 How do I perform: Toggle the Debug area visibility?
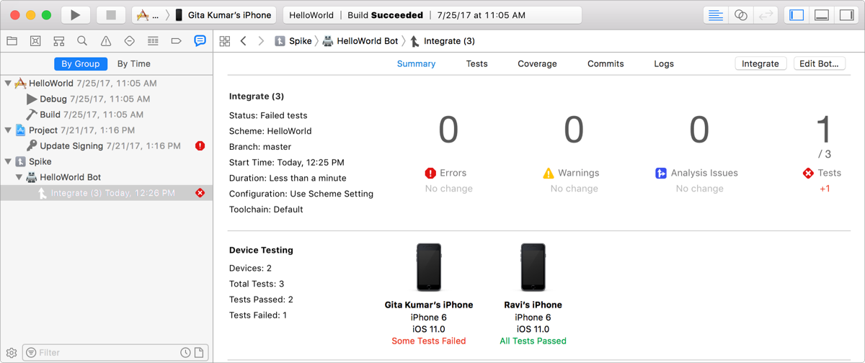pyautogui.click(x=821, y=15)
